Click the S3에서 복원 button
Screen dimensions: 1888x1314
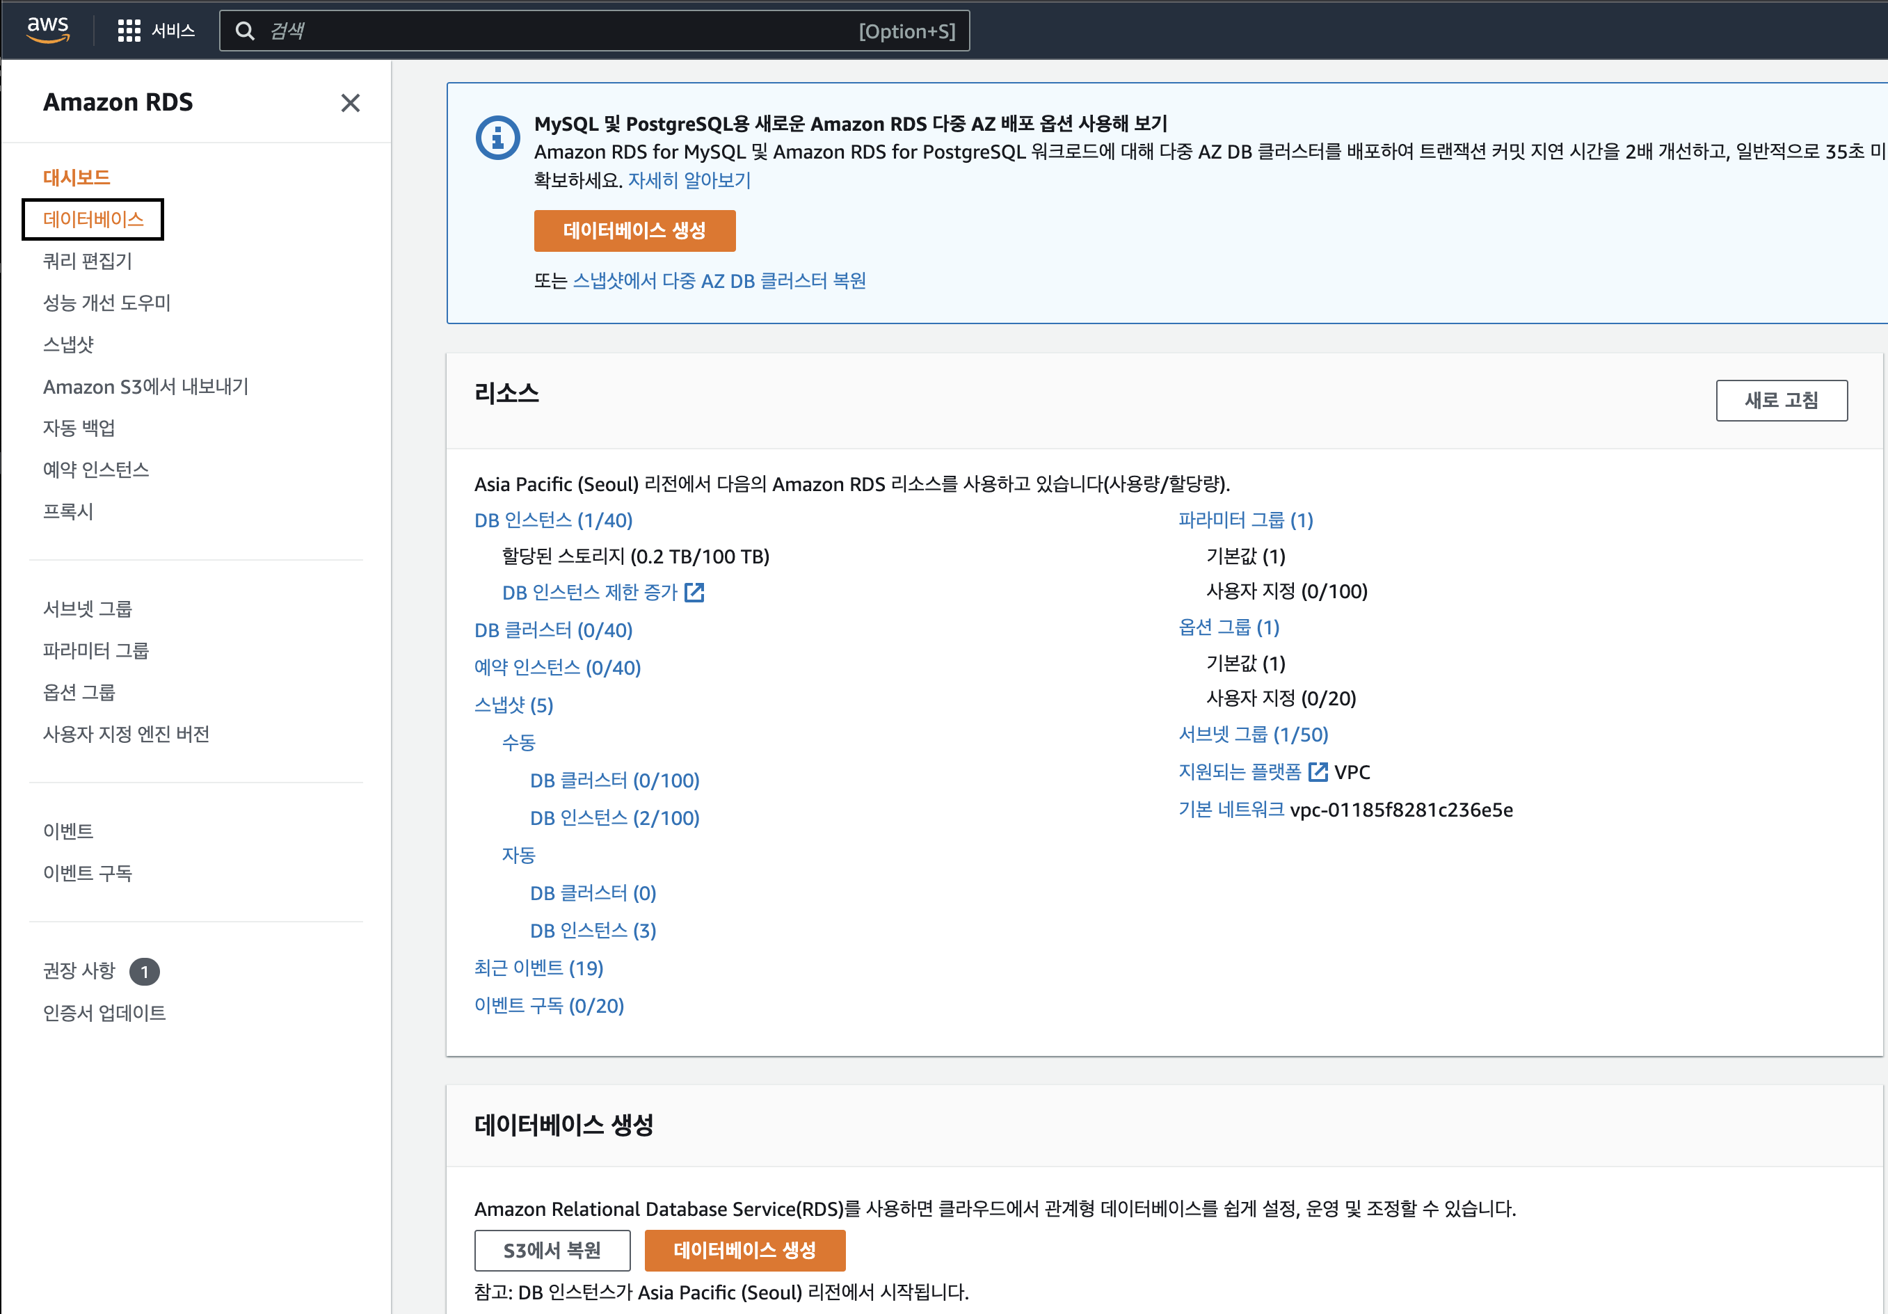(x=552, y=1250)
